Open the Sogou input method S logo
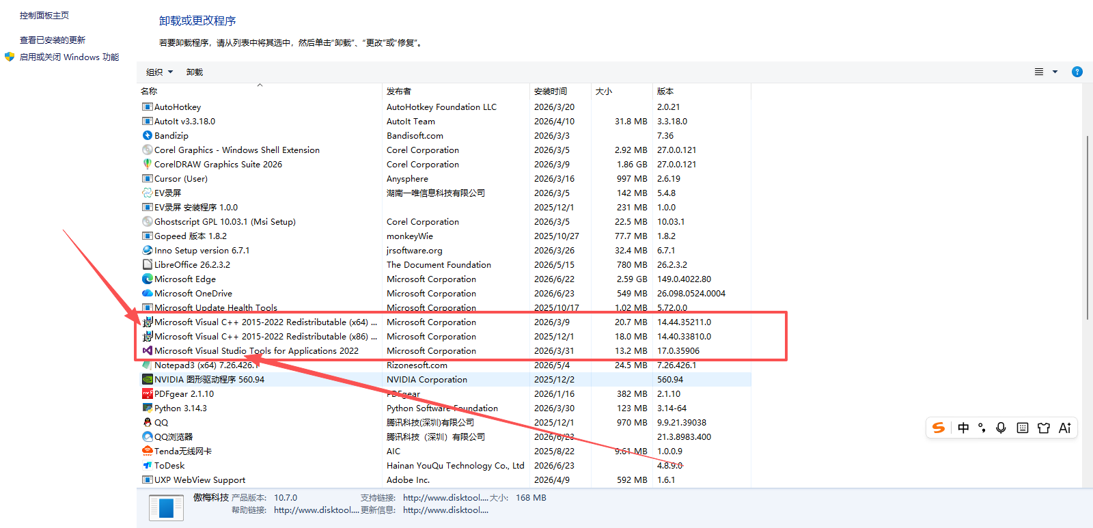 coord(939,428)
